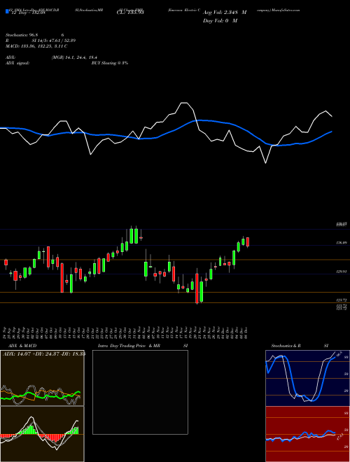Click the 'Stochastics & R' panel title
This screenshot has height=462, width=350.
pos(286,346)
